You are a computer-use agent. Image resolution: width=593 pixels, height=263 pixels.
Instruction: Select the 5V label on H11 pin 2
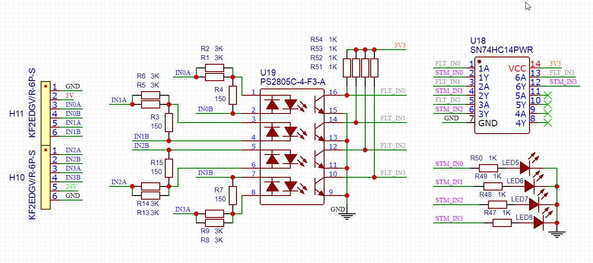(69, 95)
